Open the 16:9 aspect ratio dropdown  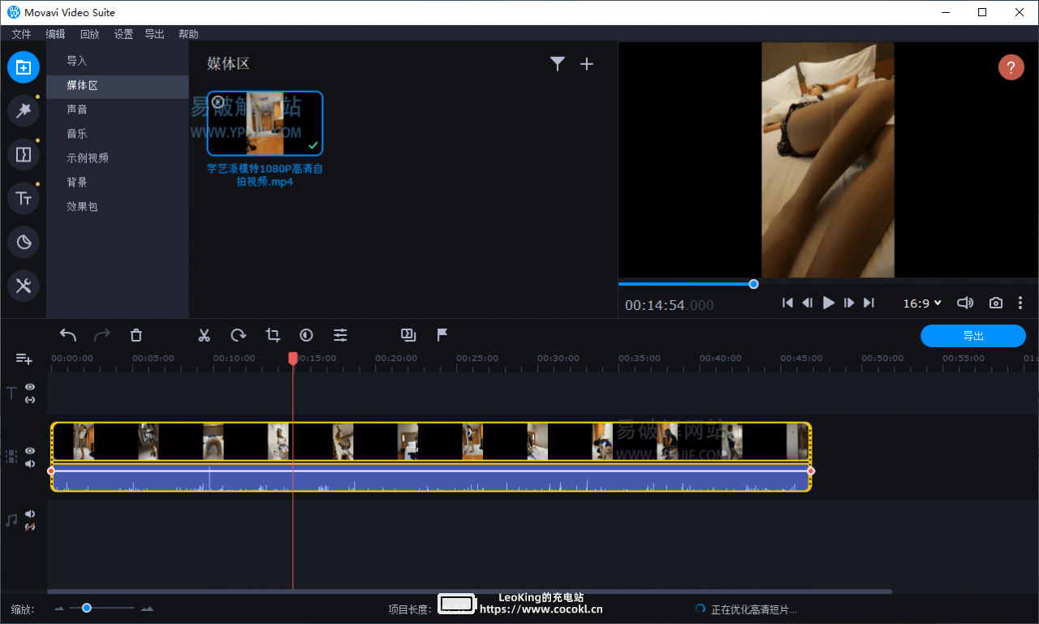(x=922, y=303)
